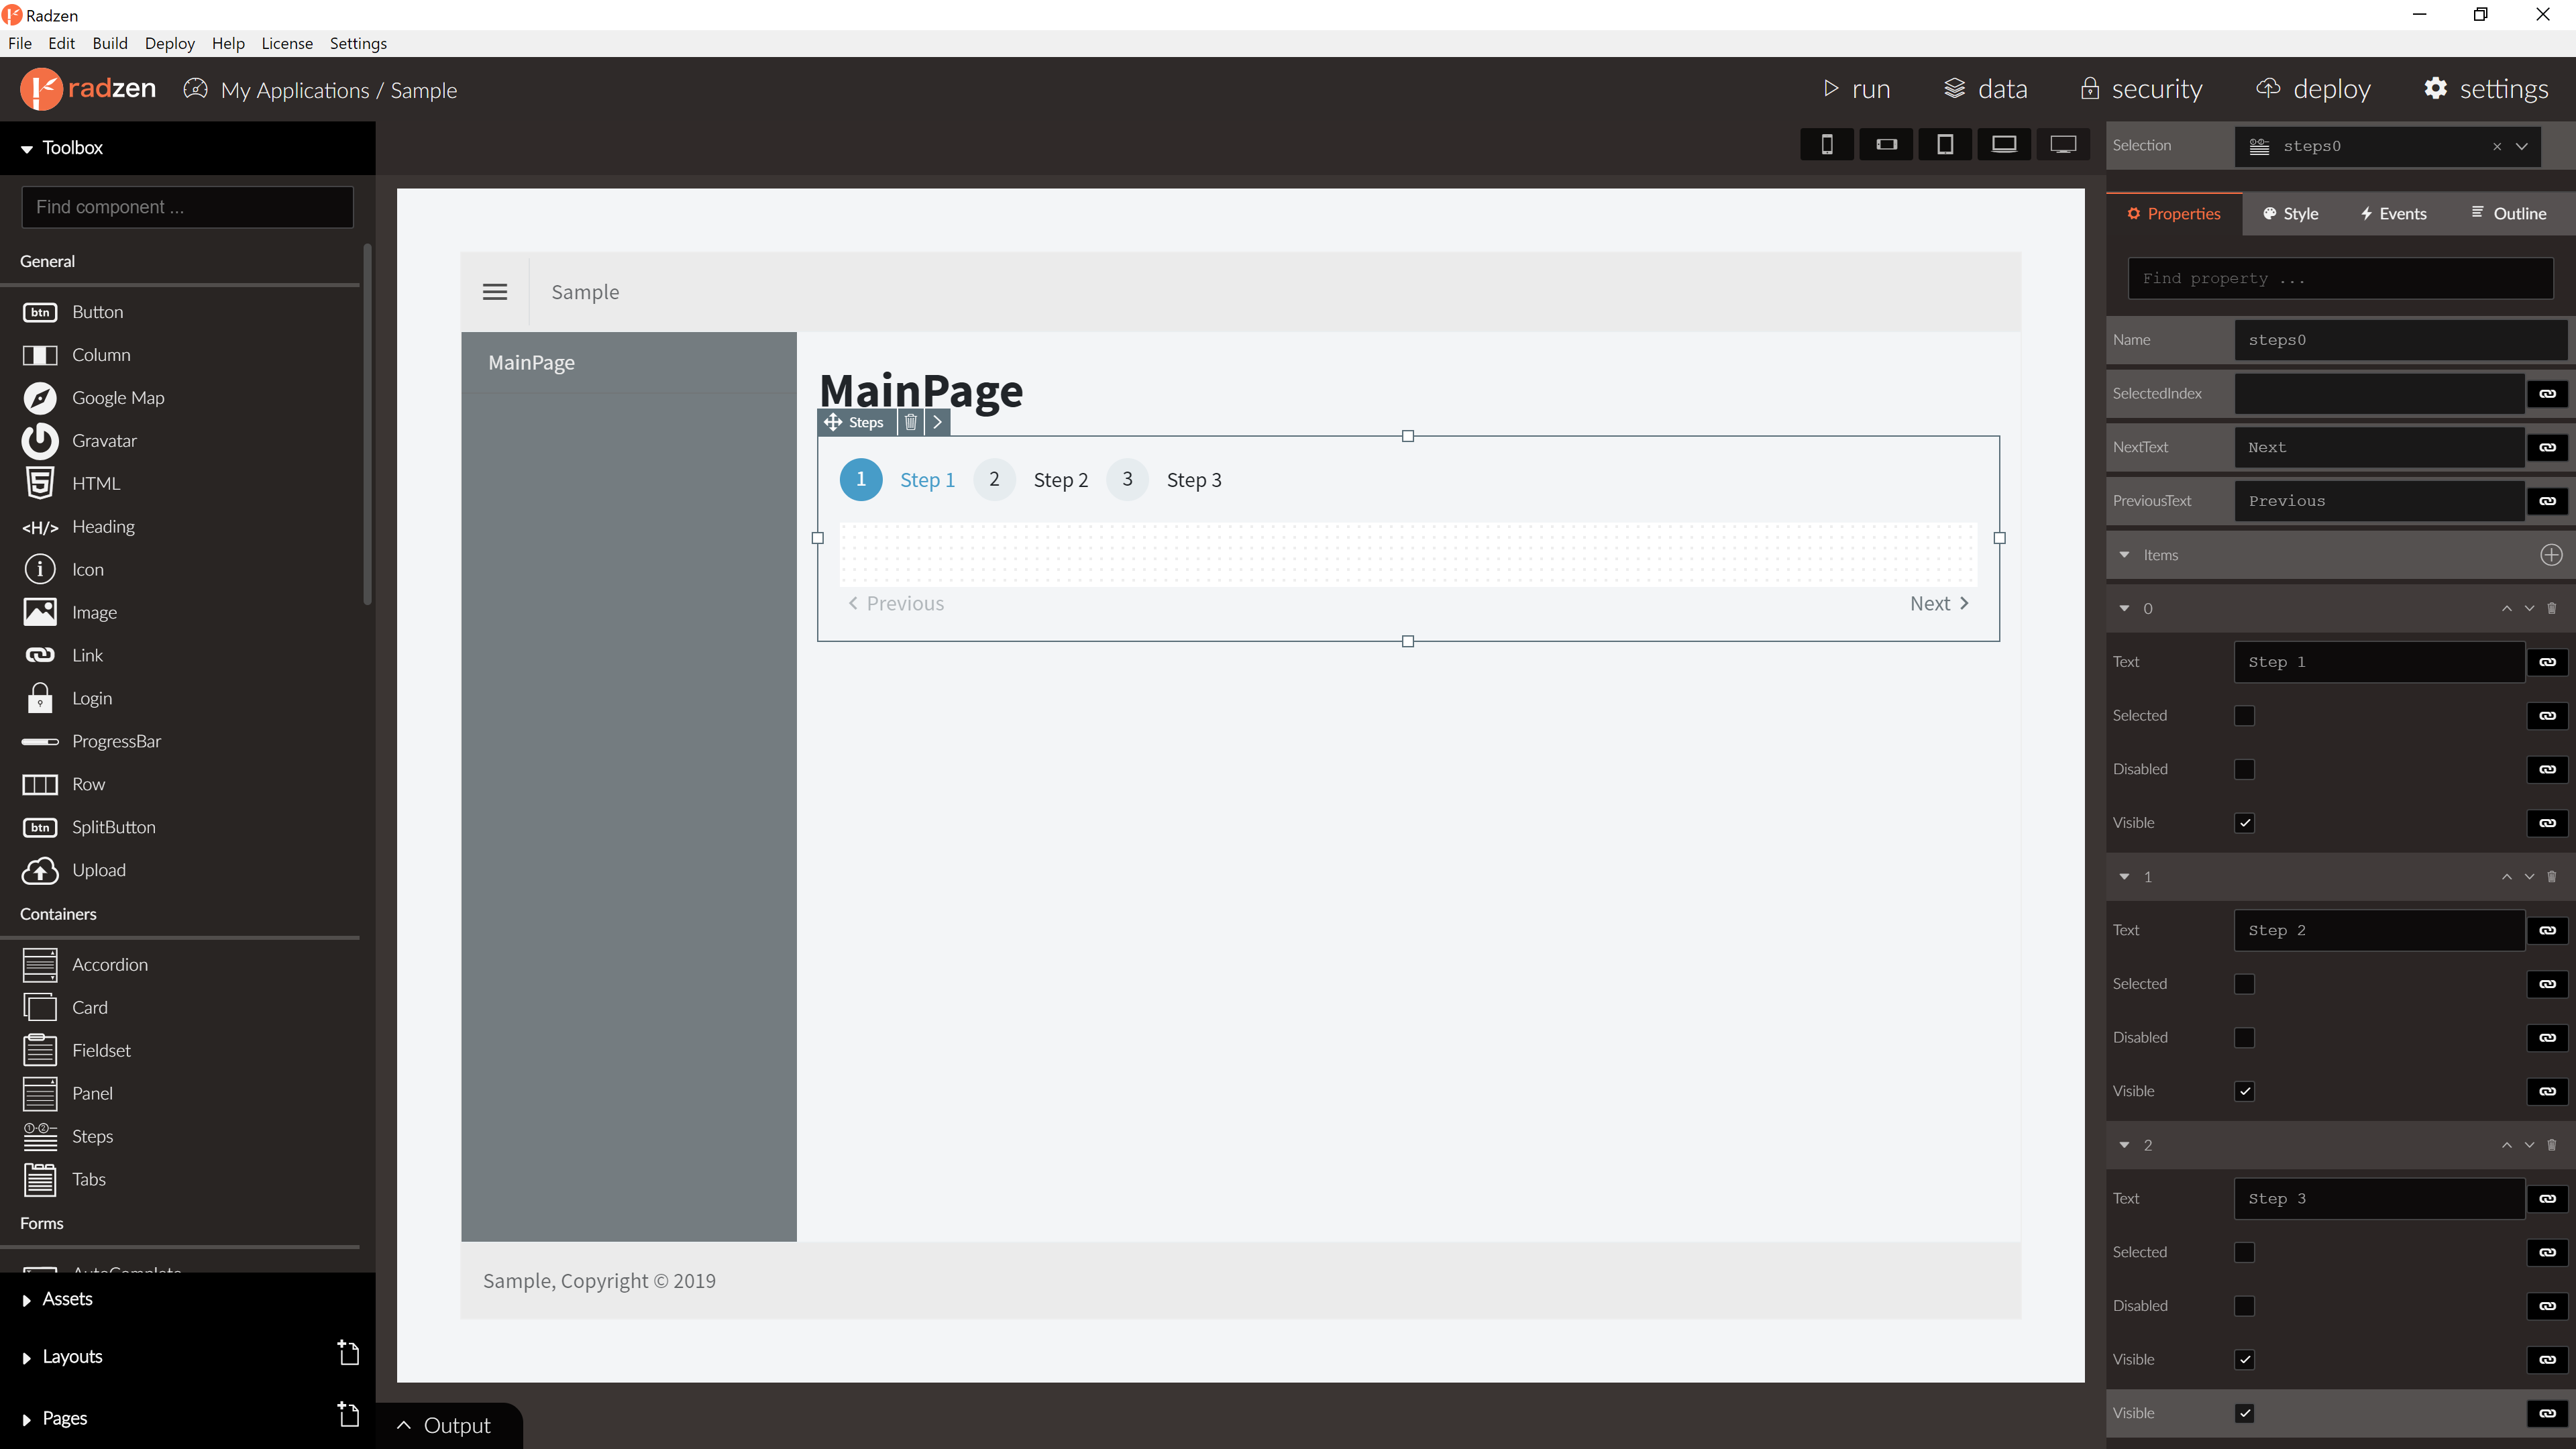
Task: Open the File menu
Action: pos(19,43)
